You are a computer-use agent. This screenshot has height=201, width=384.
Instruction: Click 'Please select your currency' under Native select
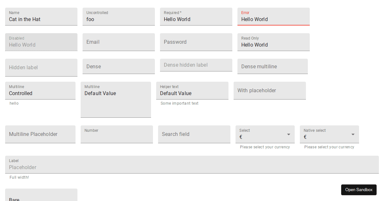tap(329, 147)
